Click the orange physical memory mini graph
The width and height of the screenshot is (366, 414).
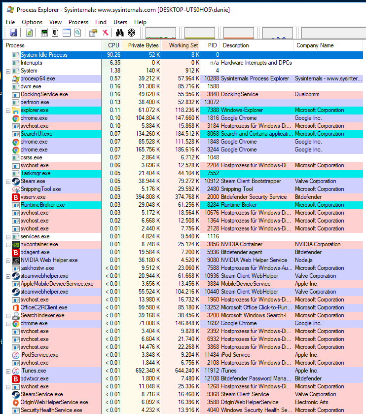coord(239,33)
